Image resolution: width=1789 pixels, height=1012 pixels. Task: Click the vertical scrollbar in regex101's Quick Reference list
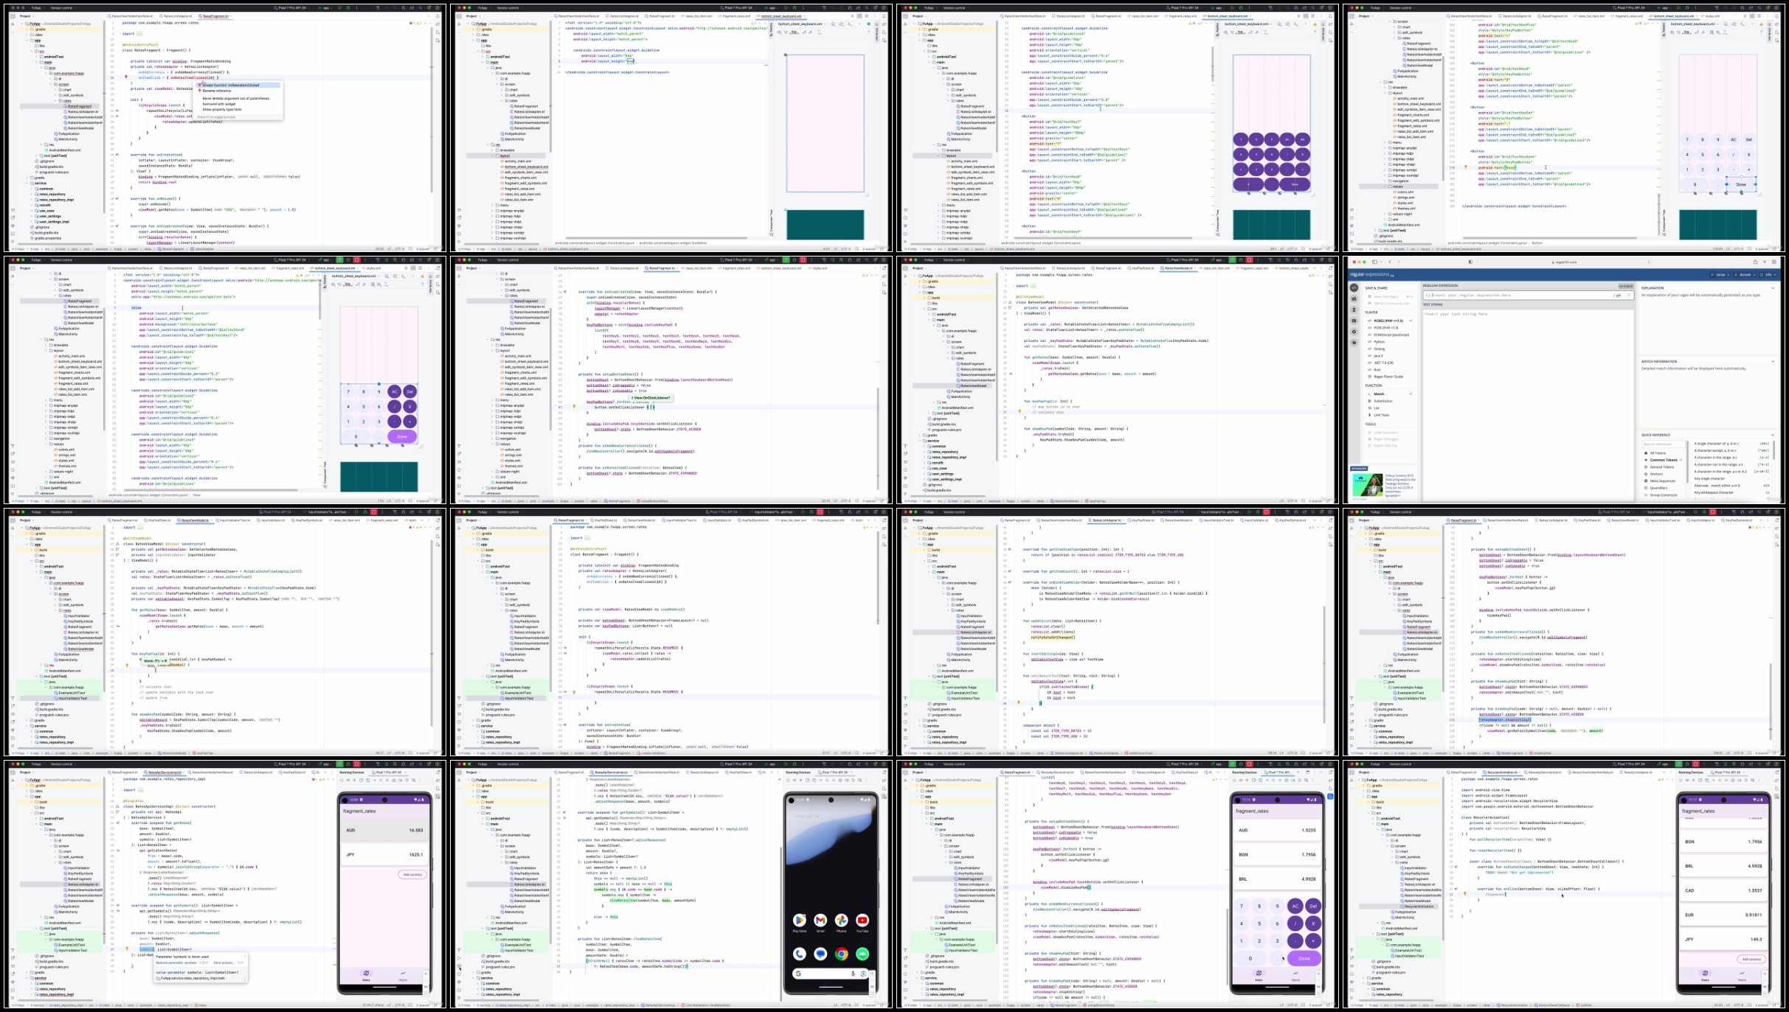coord(1774,450)
